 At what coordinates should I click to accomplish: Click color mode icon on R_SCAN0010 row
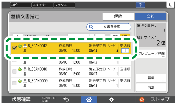tap(25, 69)
